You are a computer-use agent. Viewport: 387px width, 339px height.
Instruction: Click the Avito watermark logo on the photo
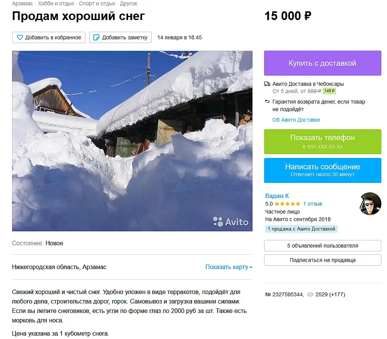[231, 222]
